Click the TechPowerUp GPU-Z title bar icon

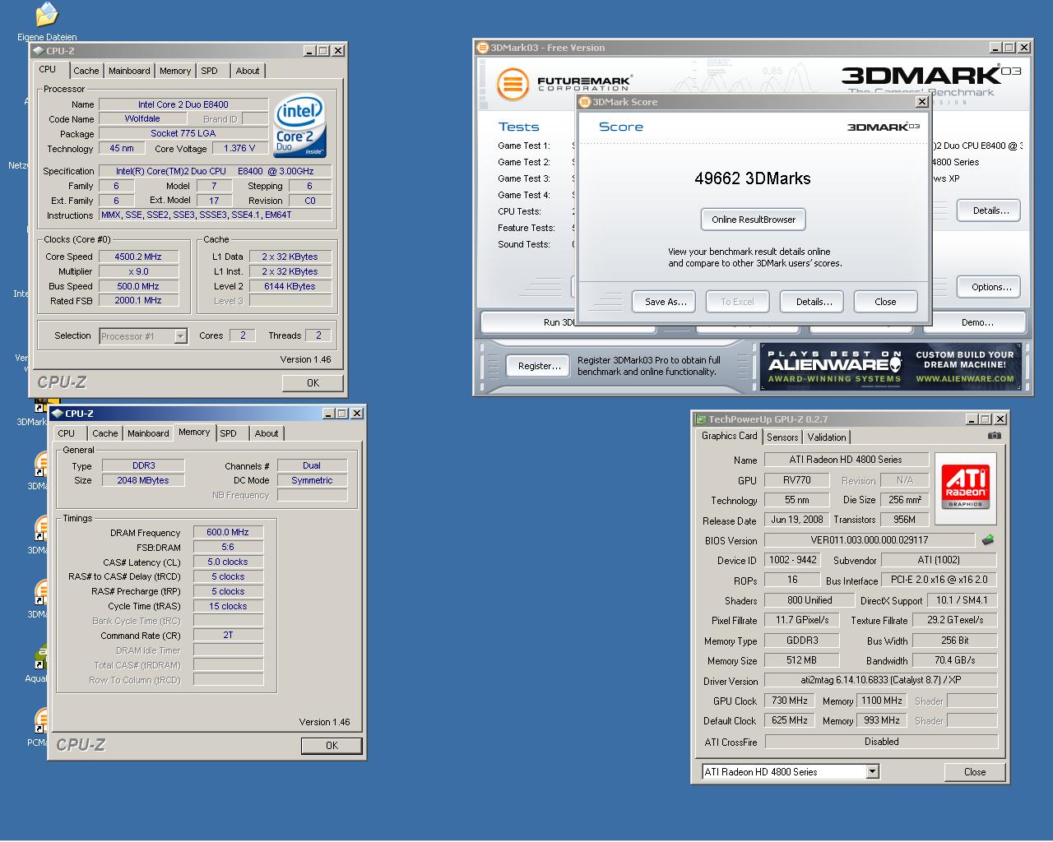click(701, 419)
